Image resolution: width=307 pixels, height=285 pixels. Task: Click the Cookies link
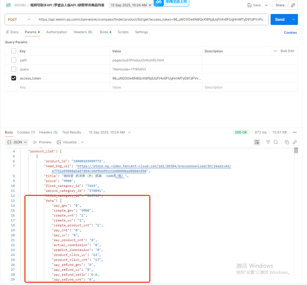290,33
